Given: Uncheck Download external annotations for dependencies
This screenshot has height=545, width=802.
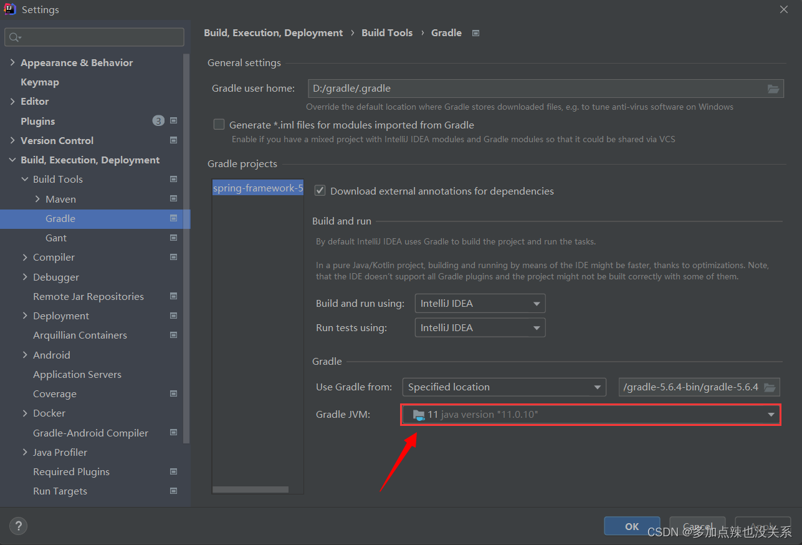Looking at the screenshot, I should [320, 190].
